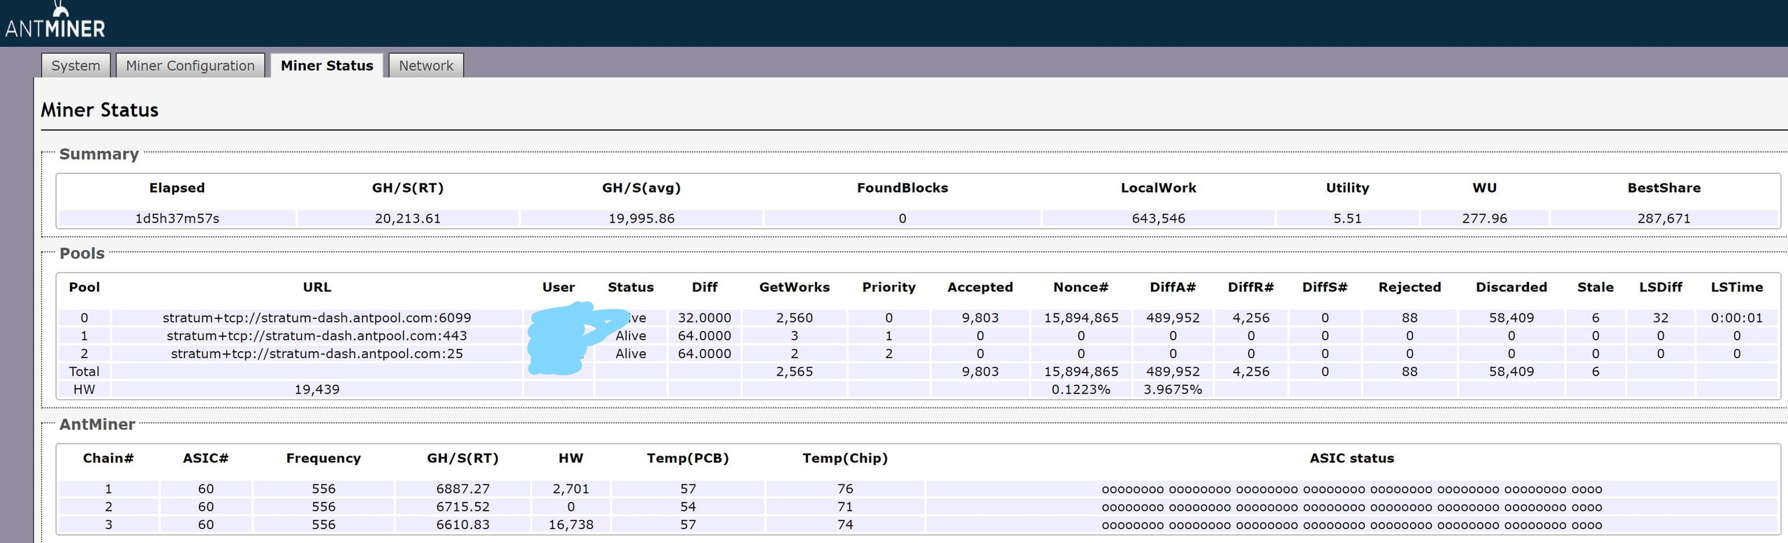Click chain 3 GH/S(RT) value 6610.83
Viewport: 1788px width, 543px height.
462,525
